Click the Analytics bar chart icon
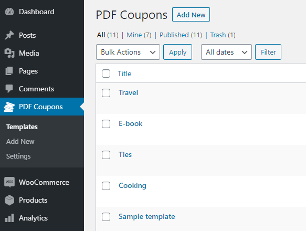The image size is (306, 231). tap(9, 218)
